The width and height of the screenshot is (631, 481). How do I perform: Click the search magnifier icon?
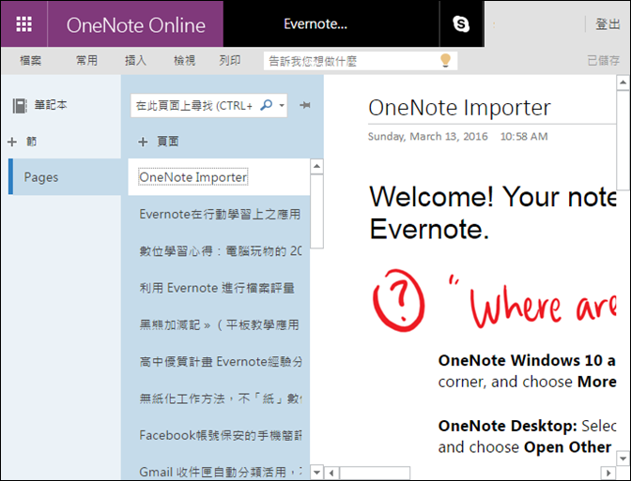point(266,105)
